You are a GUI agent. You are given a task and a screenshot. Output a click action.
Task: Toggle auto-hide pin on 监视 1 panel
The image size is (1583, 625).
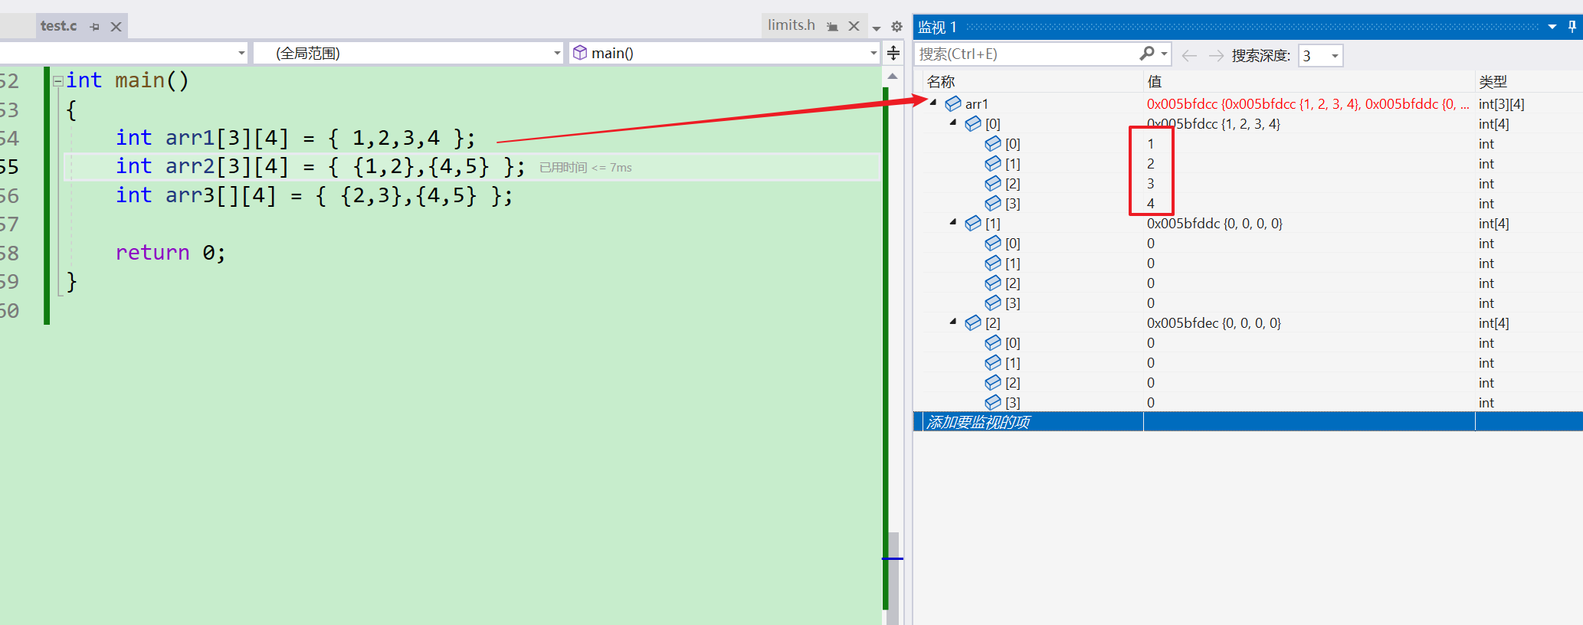pos(1572,27)
